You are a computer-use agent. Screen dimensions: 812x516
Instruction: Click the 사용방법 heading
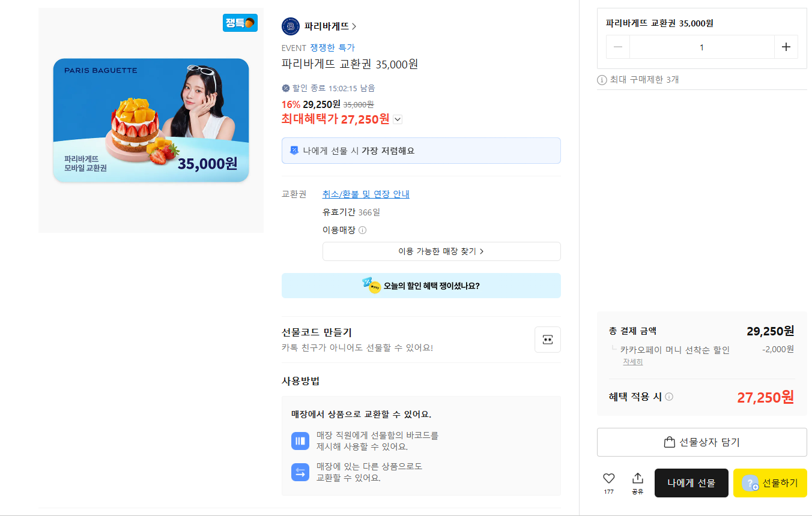click(301, 381)
